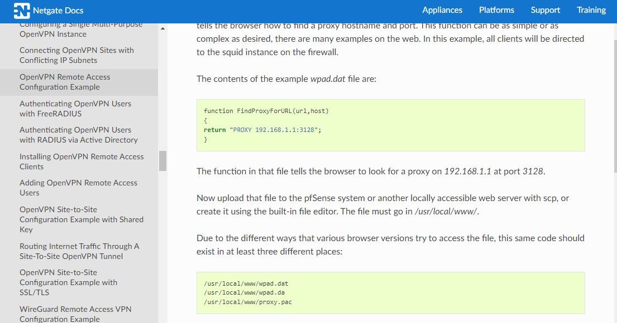The image size is (617, 323).
Task: Click the sidebar scrollbar thumb
Action: [x=162, y=161]
